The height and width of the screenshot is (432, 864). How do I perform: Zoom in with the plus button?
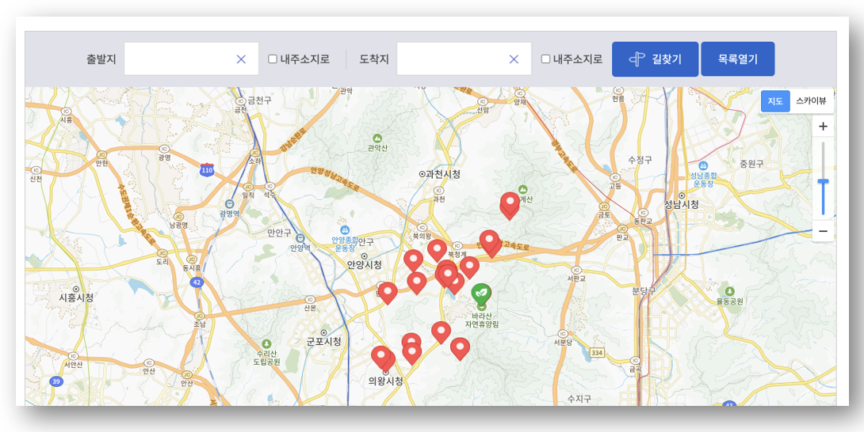pyautogui.click(x=824, y=127)
